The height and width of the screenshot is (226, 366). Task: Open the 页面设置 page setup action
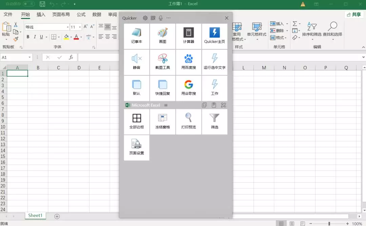point(137,147)
